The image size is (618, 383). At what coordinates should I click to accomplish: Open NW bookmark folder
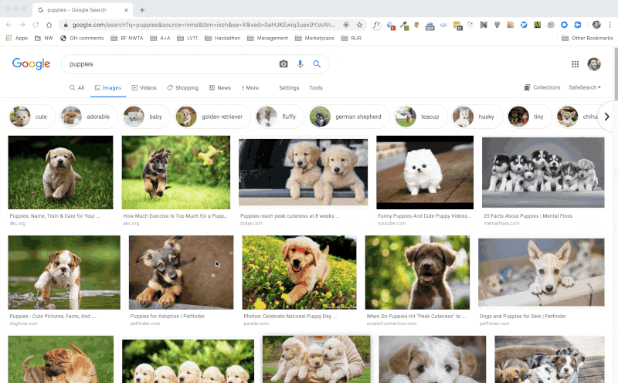click(44, 38)
